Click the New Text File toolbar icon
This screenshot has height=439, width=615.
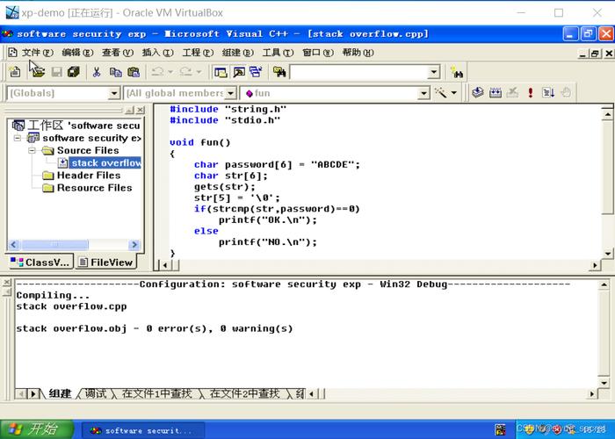[15, 72]
